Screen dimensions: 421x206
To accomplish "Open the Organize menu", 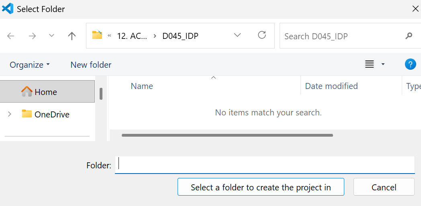I will click(x=30, y=65).
